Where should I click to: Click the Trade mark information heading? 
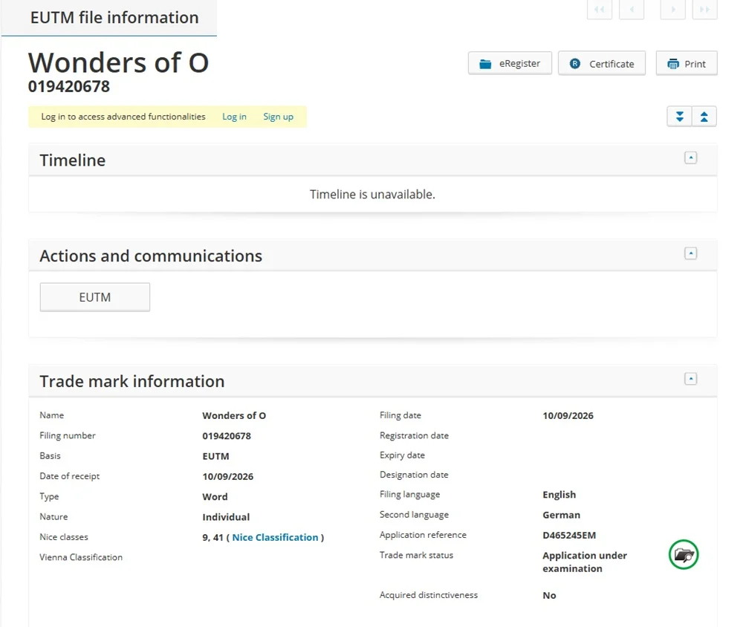click(132, 382)
